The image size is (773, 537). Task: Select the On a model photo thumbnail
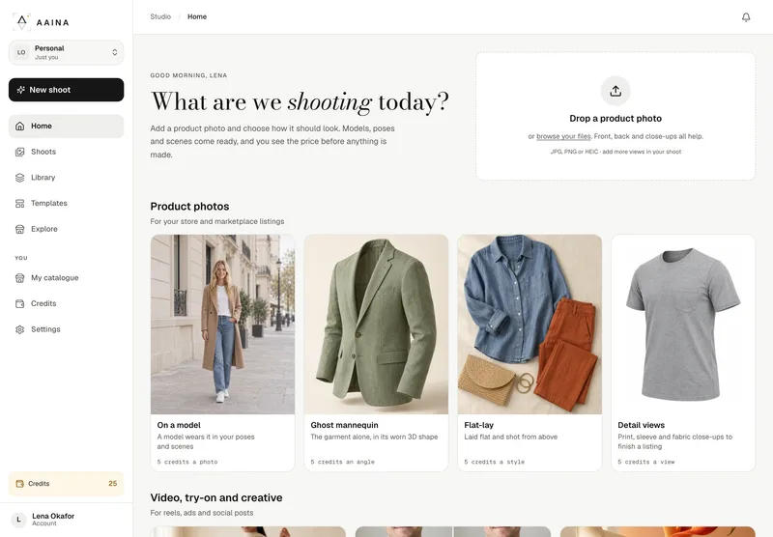click(x=223, y=325)
